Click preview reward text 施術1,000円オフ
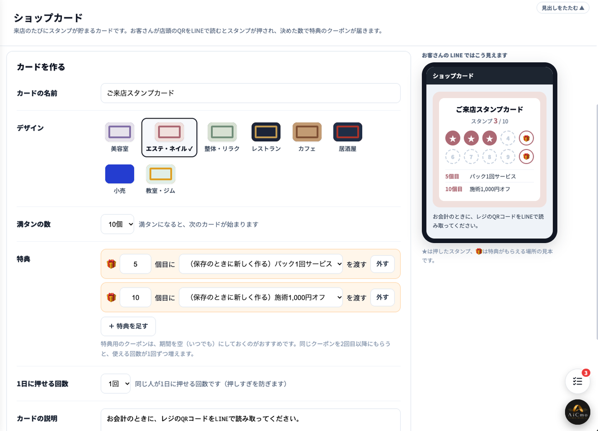 (x=490, y=189)
